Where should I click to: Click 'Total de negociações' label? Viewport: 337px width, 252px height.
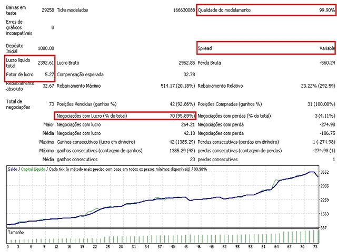coord(18,104)
